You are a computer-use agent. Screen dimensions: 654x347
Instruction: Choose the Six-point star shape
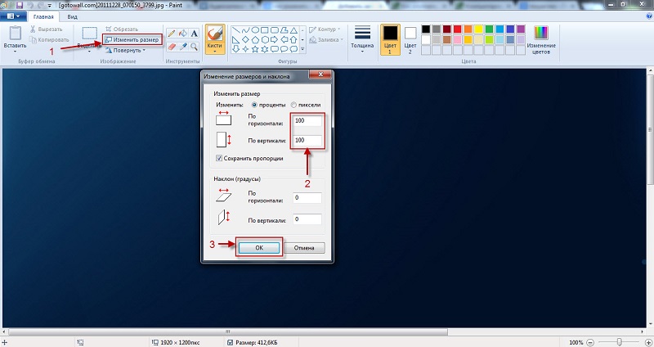pos(264,49)
